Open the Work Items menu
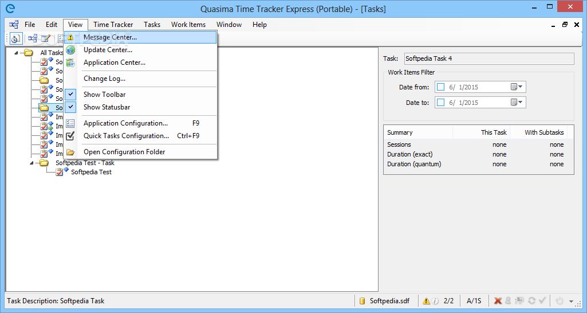The height and width of the screenshot is (313, 587). tap(188, 25)
